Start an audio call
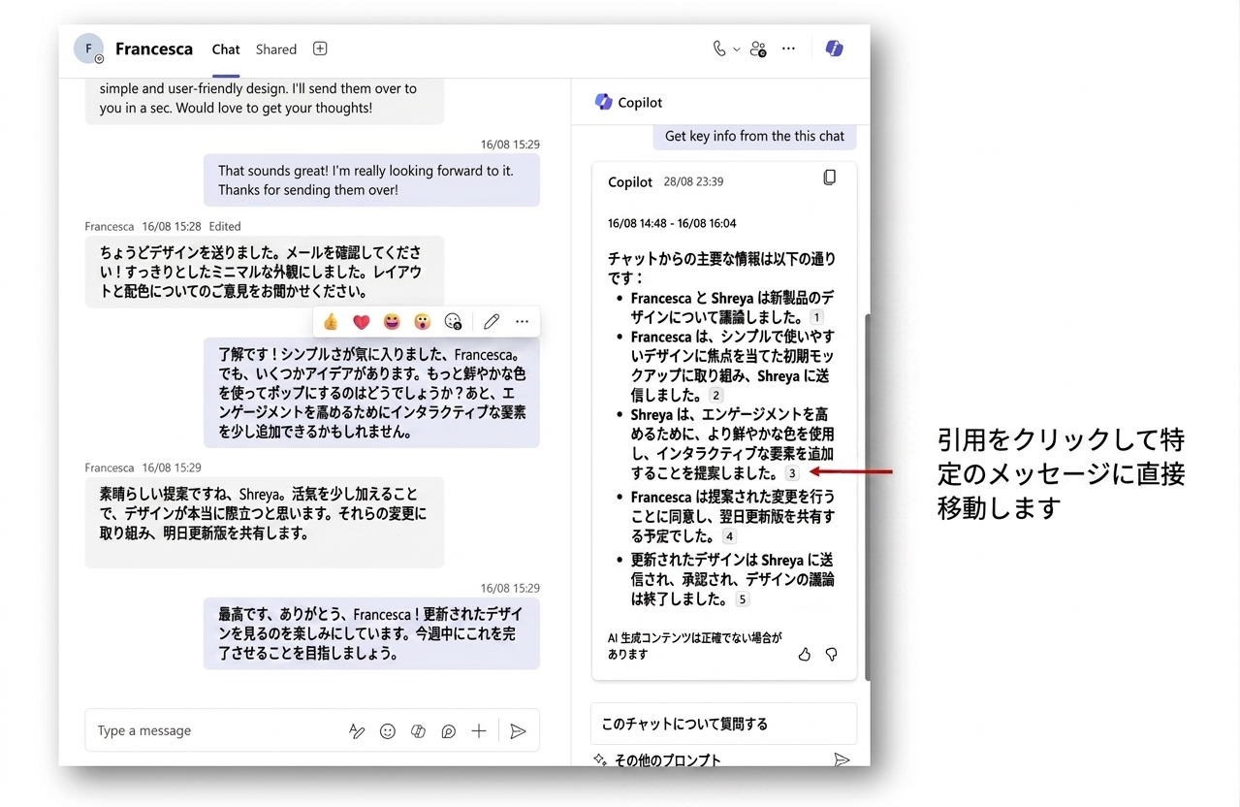 (x=718, y=48)
